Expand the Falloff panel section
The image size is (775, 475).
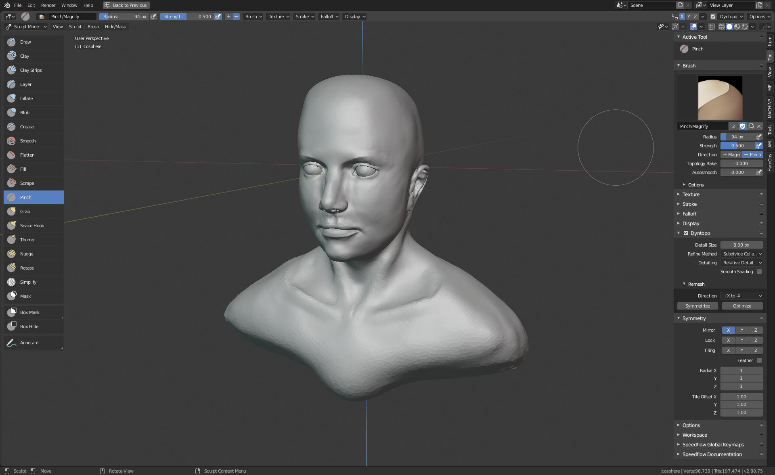689,214
